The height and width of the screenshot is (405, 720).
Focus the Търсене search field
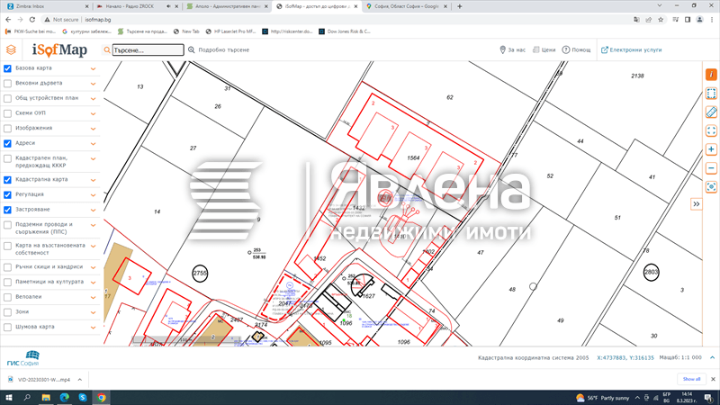[148, 50]
